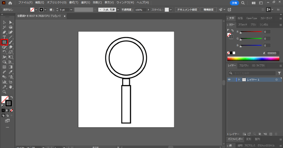This screenshot has width=283, height=148.
Task: Enable Draw Normal mode in toolbox
Action: (3, 116)
